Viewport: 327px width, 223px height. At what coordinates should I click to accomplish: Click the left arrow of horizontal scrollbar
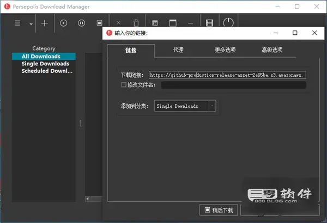[x=88, y=199]
